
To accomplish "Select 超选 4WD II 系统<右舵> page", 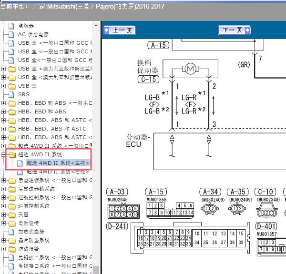I will [58, 172].
